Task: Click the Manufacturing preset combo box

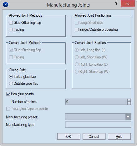Action: 98,117
